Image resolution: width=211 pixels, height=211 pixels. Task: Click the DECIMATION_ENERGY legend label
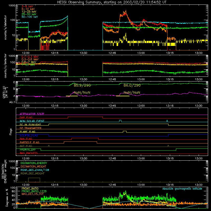(34, 163)
